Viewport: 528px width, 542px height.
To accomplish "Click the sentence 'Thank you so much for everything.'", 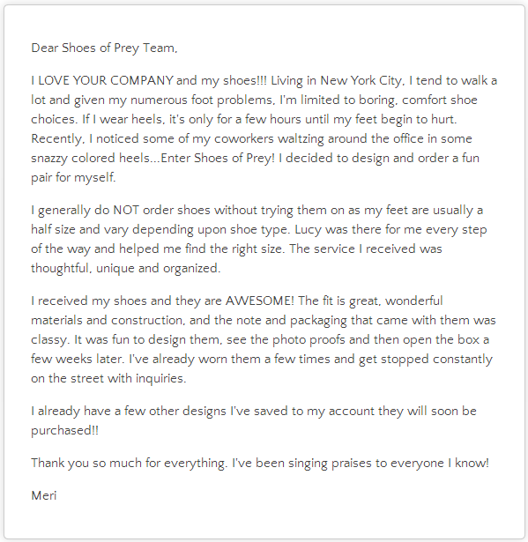I will point(130,464).
